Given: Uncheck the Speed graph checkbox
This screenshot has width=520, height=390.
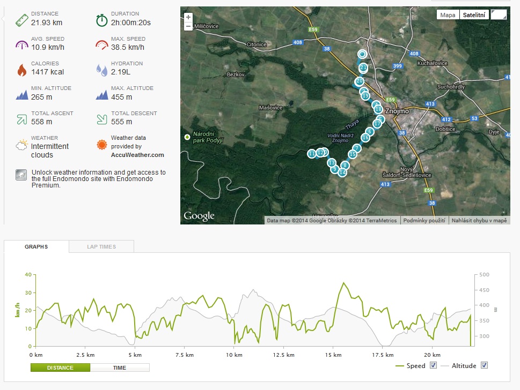Looking at the screenshot, I should [433, 365].
